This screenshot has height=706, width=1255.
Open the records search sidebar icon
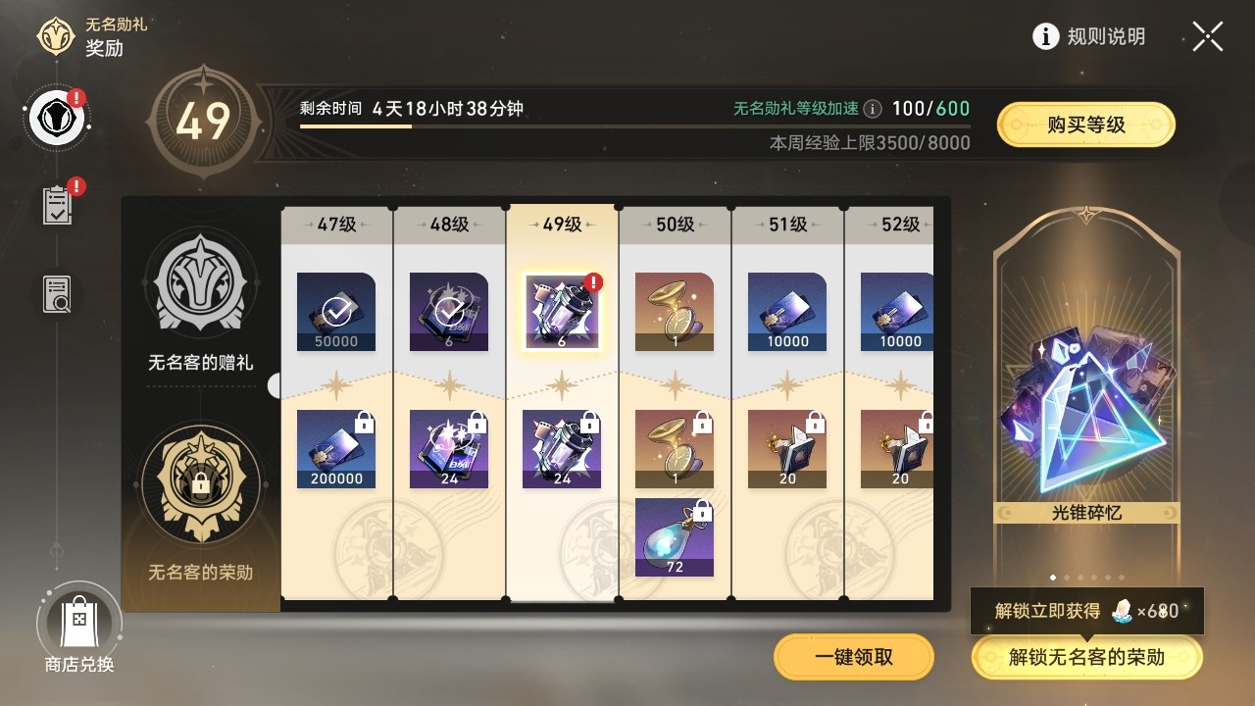coord(57,294)
